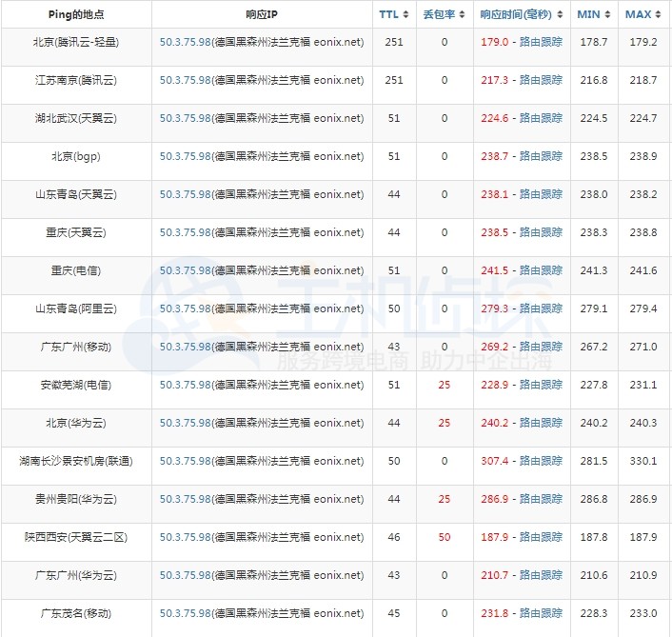Viewport: 672px width, 637px height.
Task: Click IP 50.3.75.98 in 广东茂名(移动) row
Action: (x=186, y=613)
